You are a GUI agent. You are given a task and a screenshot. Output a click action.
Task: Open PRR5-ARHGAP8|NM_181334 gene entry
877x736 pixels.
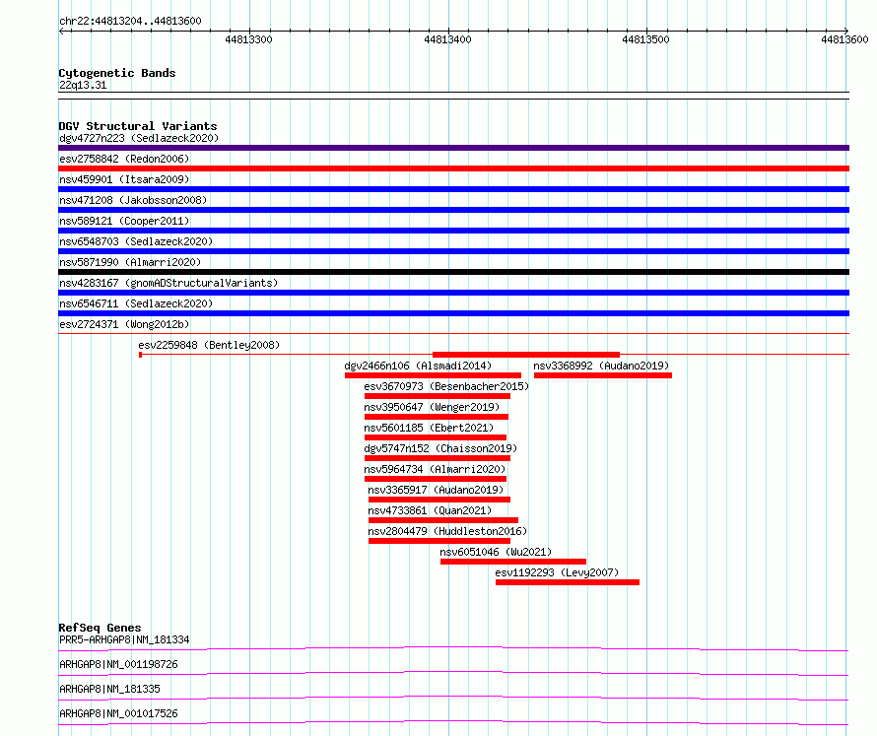[x=124, y=639]
